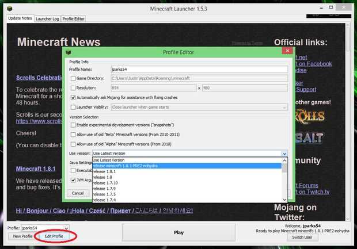357x249 pixels.
Task: Click the resolution height field 480
Action: coord(245,88)
